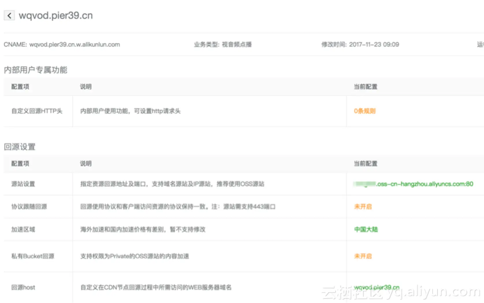The height and width of the screenshot is (303, 484).
Task: Open the wqvod.pier39.cn 回源host value link
Action: pyautogui.click(x=377, y=287)
